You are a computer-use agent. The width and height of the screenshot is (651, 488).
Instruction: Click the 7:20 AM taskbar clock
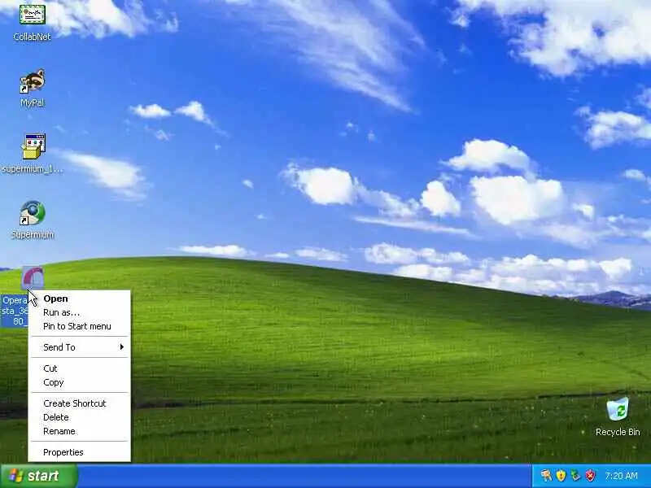(621, 476)
